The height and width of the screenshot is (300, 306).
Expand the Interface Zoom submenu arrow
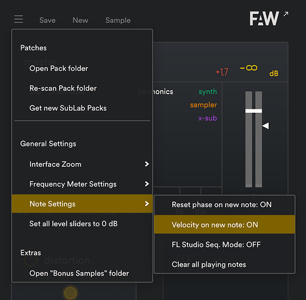coord(147,164)
